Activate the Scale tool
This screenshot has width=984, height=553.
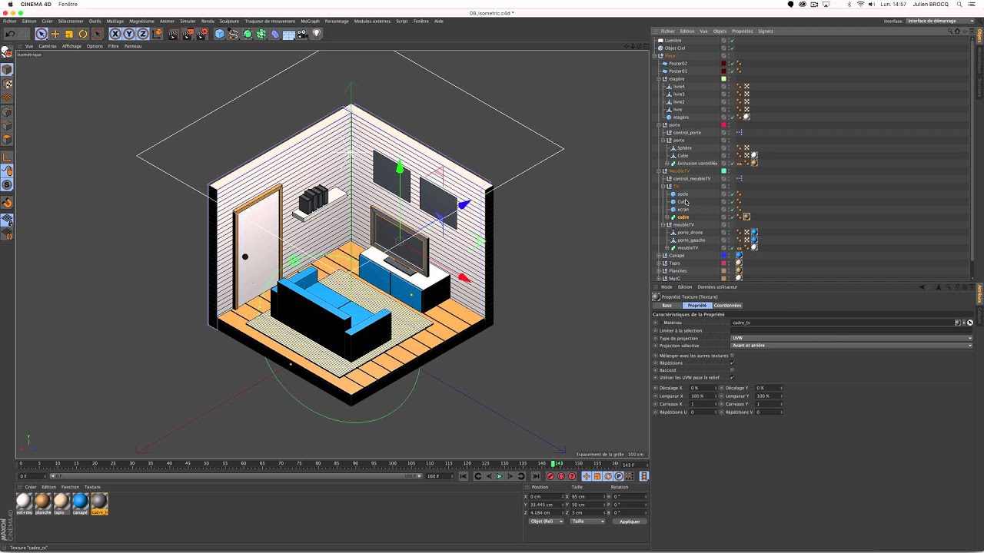click(x=69, y=34)
